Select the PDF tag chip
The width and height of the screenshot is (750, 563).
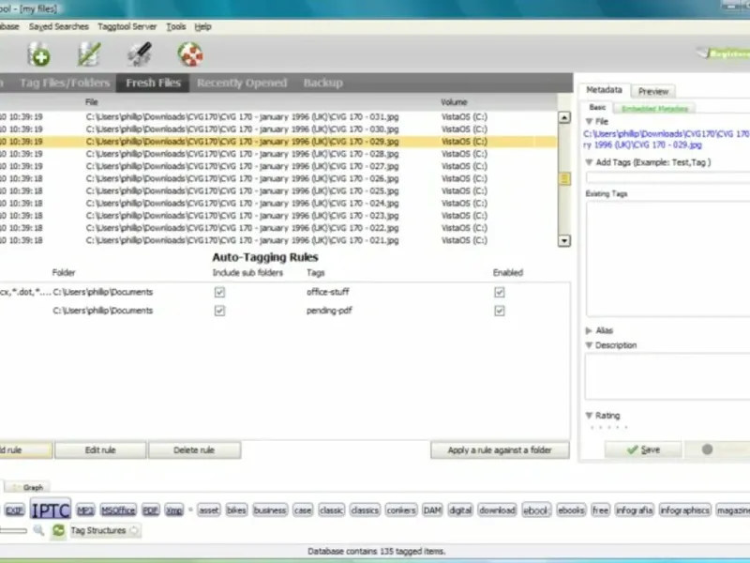tap(150, 510)
